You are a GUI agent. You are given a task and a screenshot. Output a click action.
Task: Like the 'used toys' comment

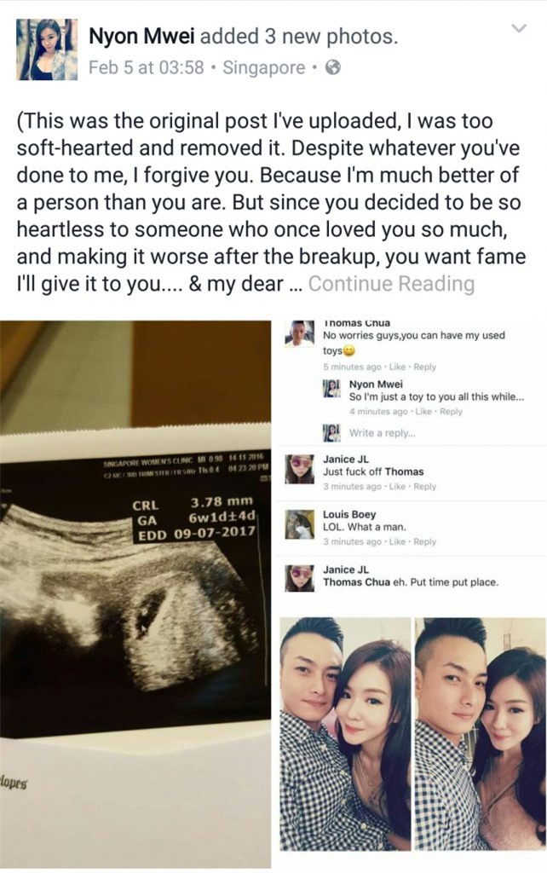click(397, 367)
